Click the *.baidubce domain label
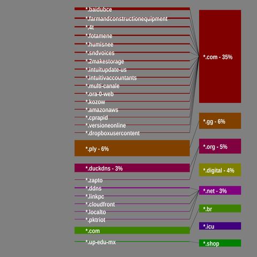This screenshot has height=257, width=257. (99, 10)
